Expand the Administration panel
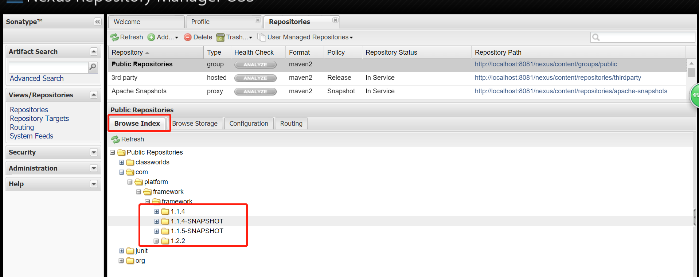 (x=94, y=168)
